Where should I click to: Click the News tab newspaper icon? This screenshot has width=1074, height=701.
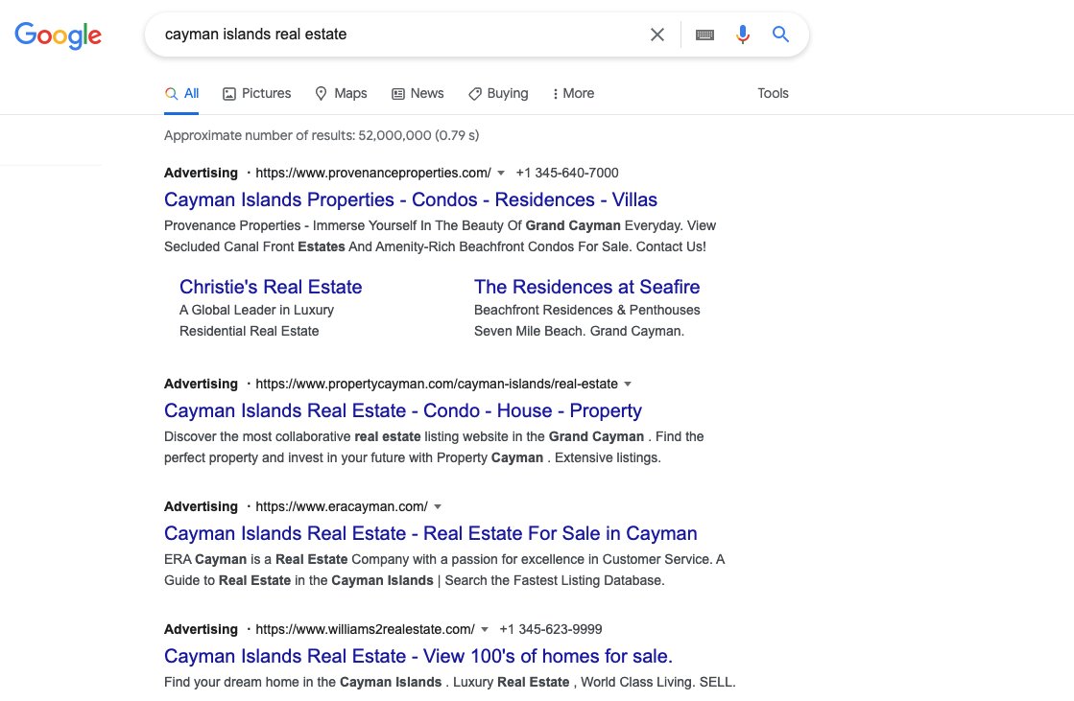point(398,94)
